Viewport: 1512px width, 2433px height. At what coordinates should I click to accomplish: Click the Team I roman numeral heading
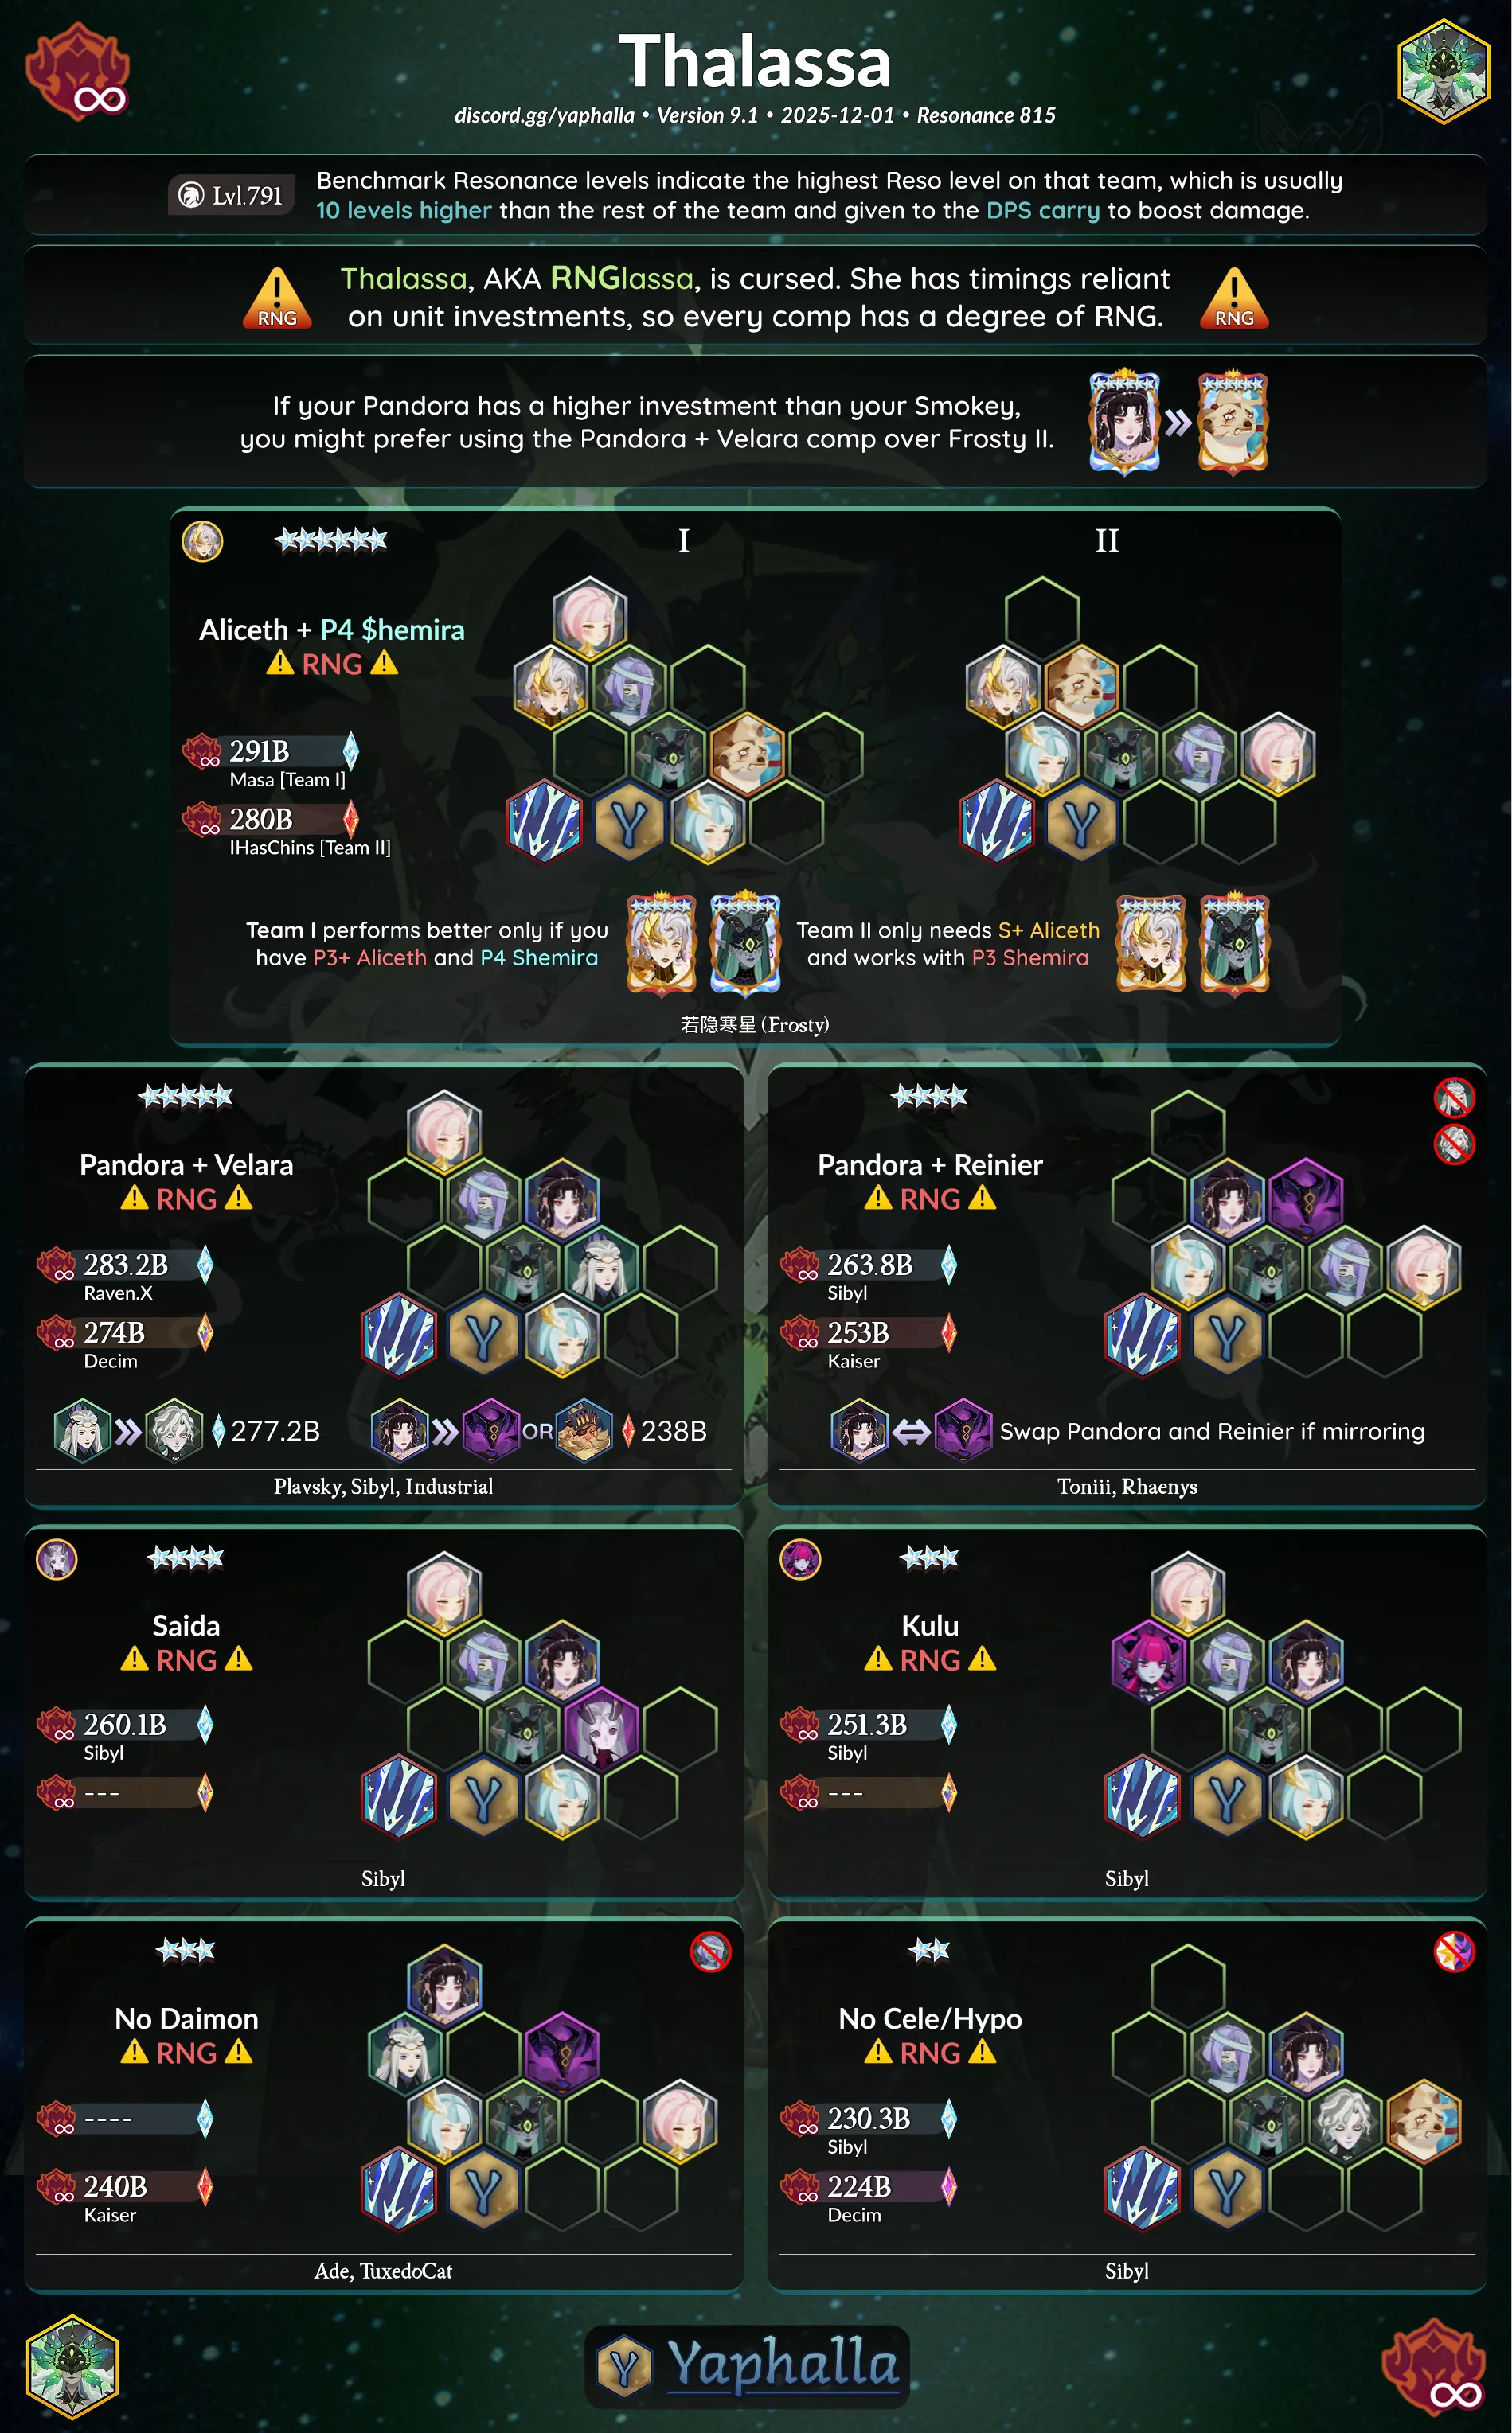tap(684, 540)
